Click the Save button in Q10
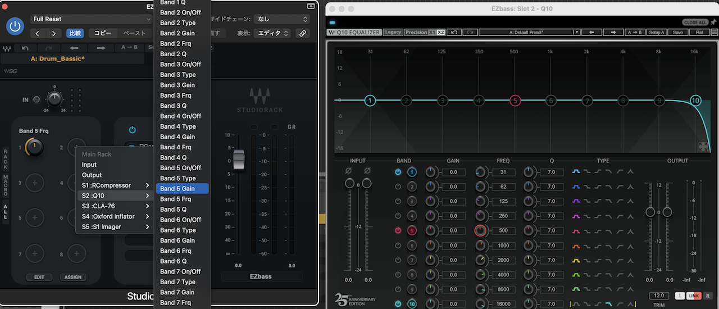The height and width of the screenshot is (309, 719). pos(678,32)
